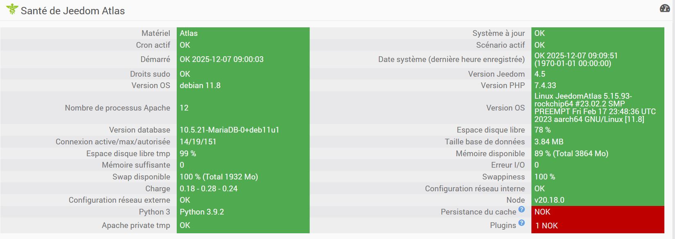Select the Node "v20.18.0" value cell
Screen dimensions: 675x239
549,200
